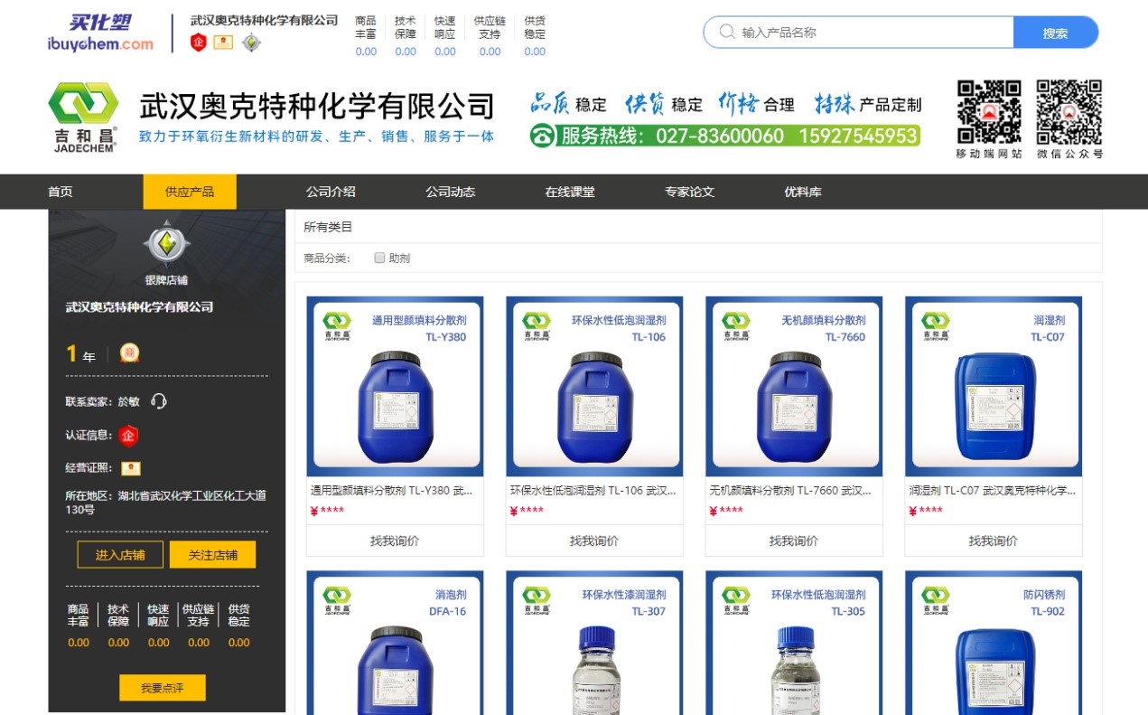Click the 商品丰富 rating in top header

[366, 36]
